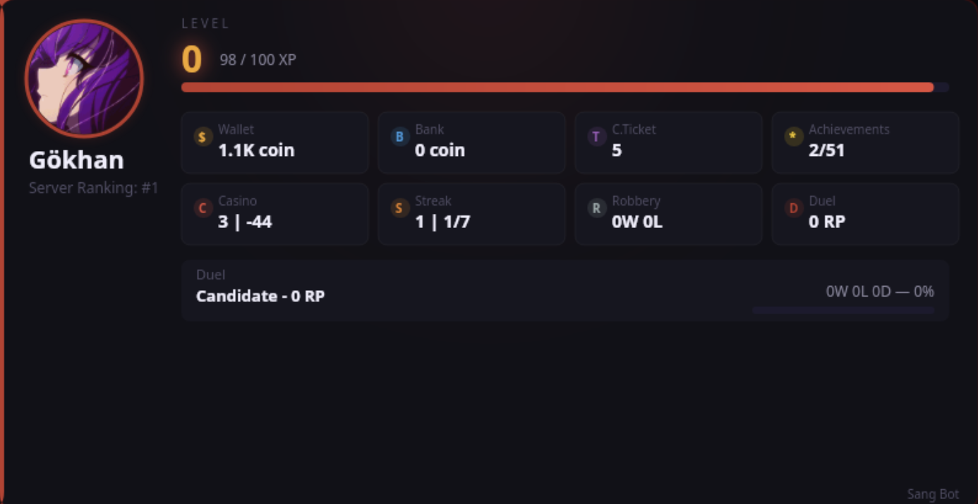Open the Robbery icon
Viewport: 978px width, 504px height.
pyautogui.click(x=596, y=208)
